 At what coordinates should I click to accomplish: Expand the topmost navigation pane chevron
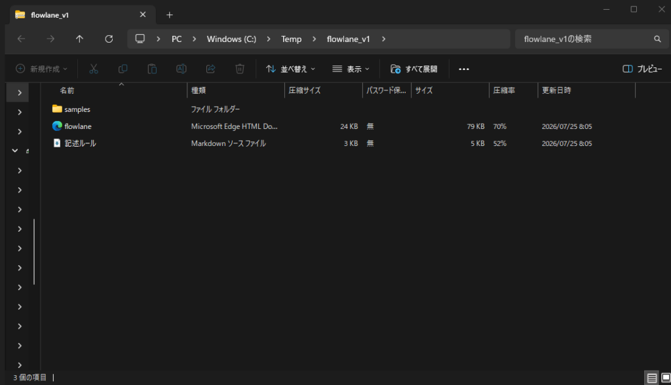[20, 92]
